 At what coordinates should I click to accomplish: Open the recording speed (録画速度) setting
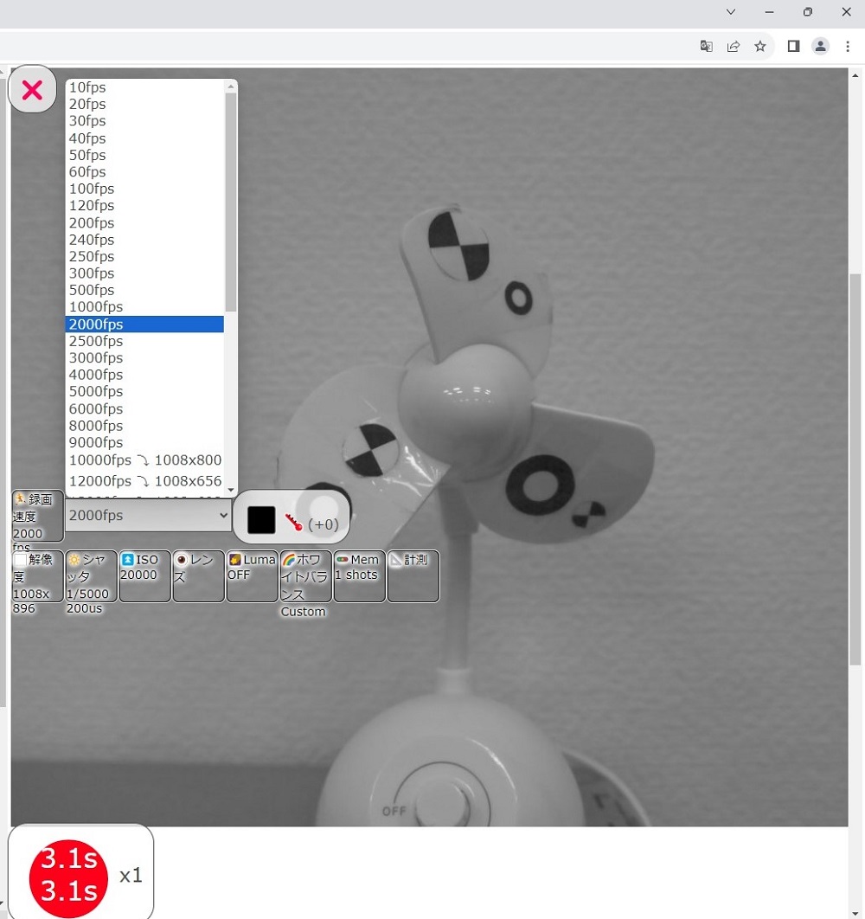(x=37, y=516)
